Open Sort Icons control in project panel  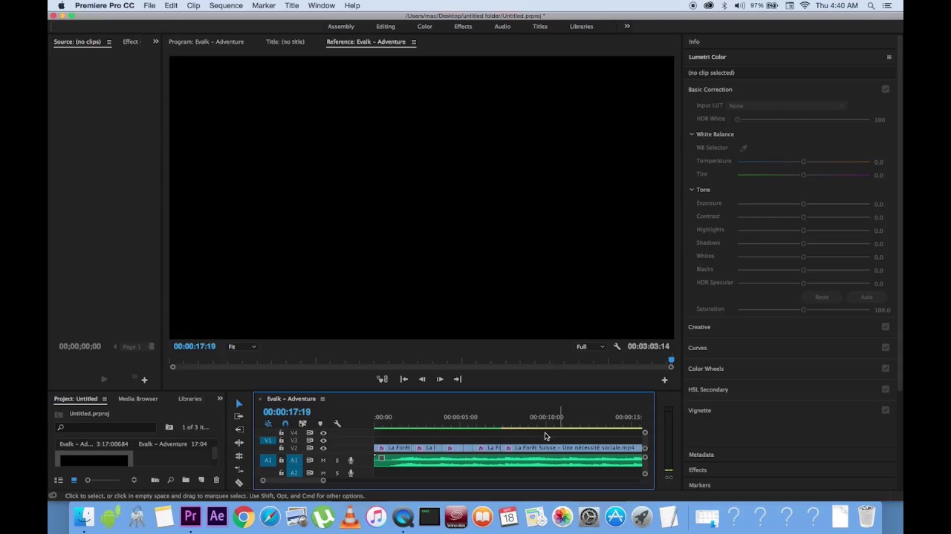pyautogui.click(x=134, y=480)
